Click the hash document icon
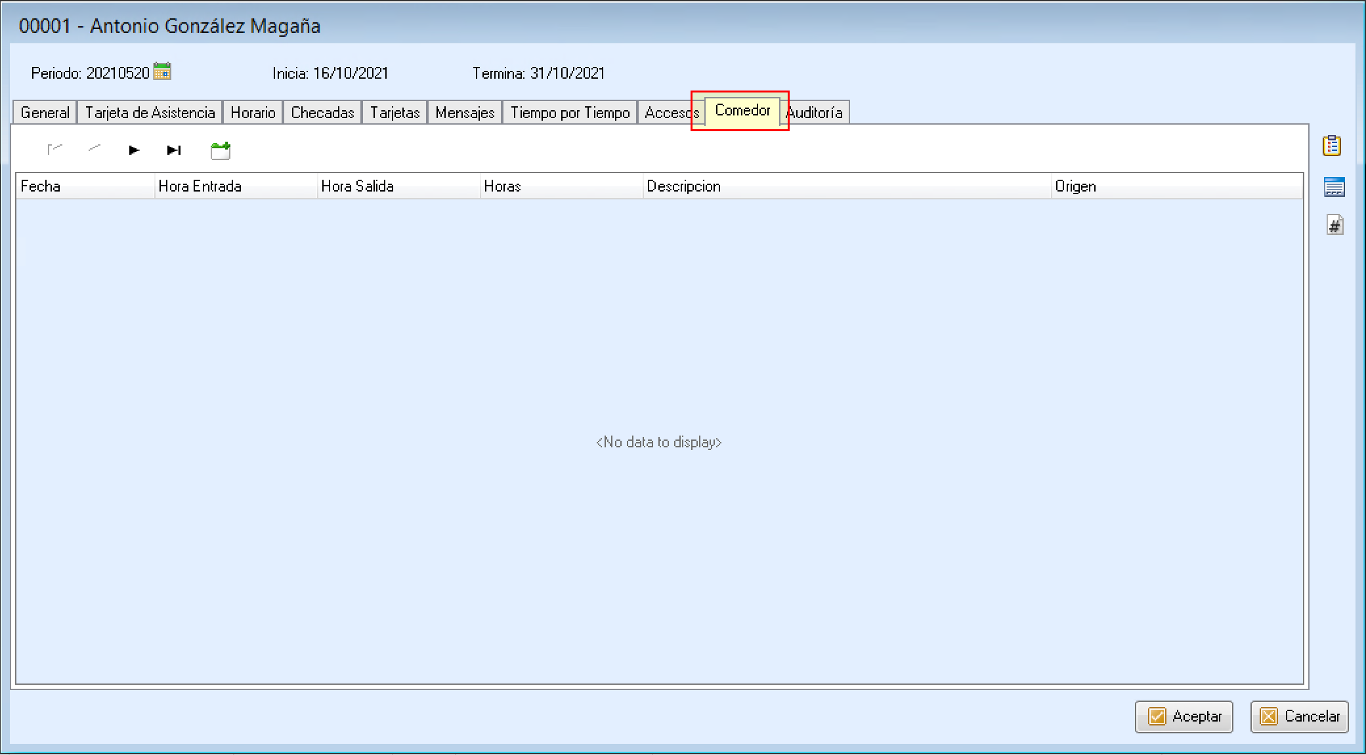The image size is (1366, 755). tap(1334, 225)
